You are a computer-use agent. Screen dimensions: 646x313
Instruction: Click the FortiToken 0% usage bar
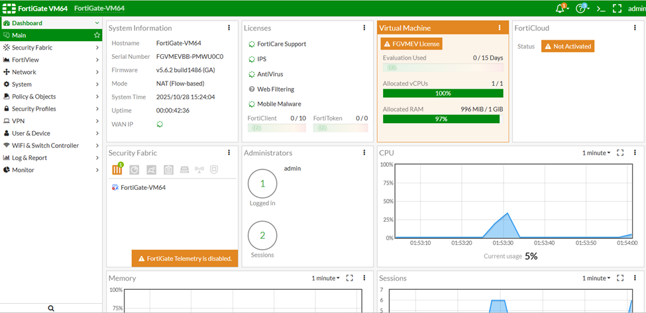pos(341,128)
